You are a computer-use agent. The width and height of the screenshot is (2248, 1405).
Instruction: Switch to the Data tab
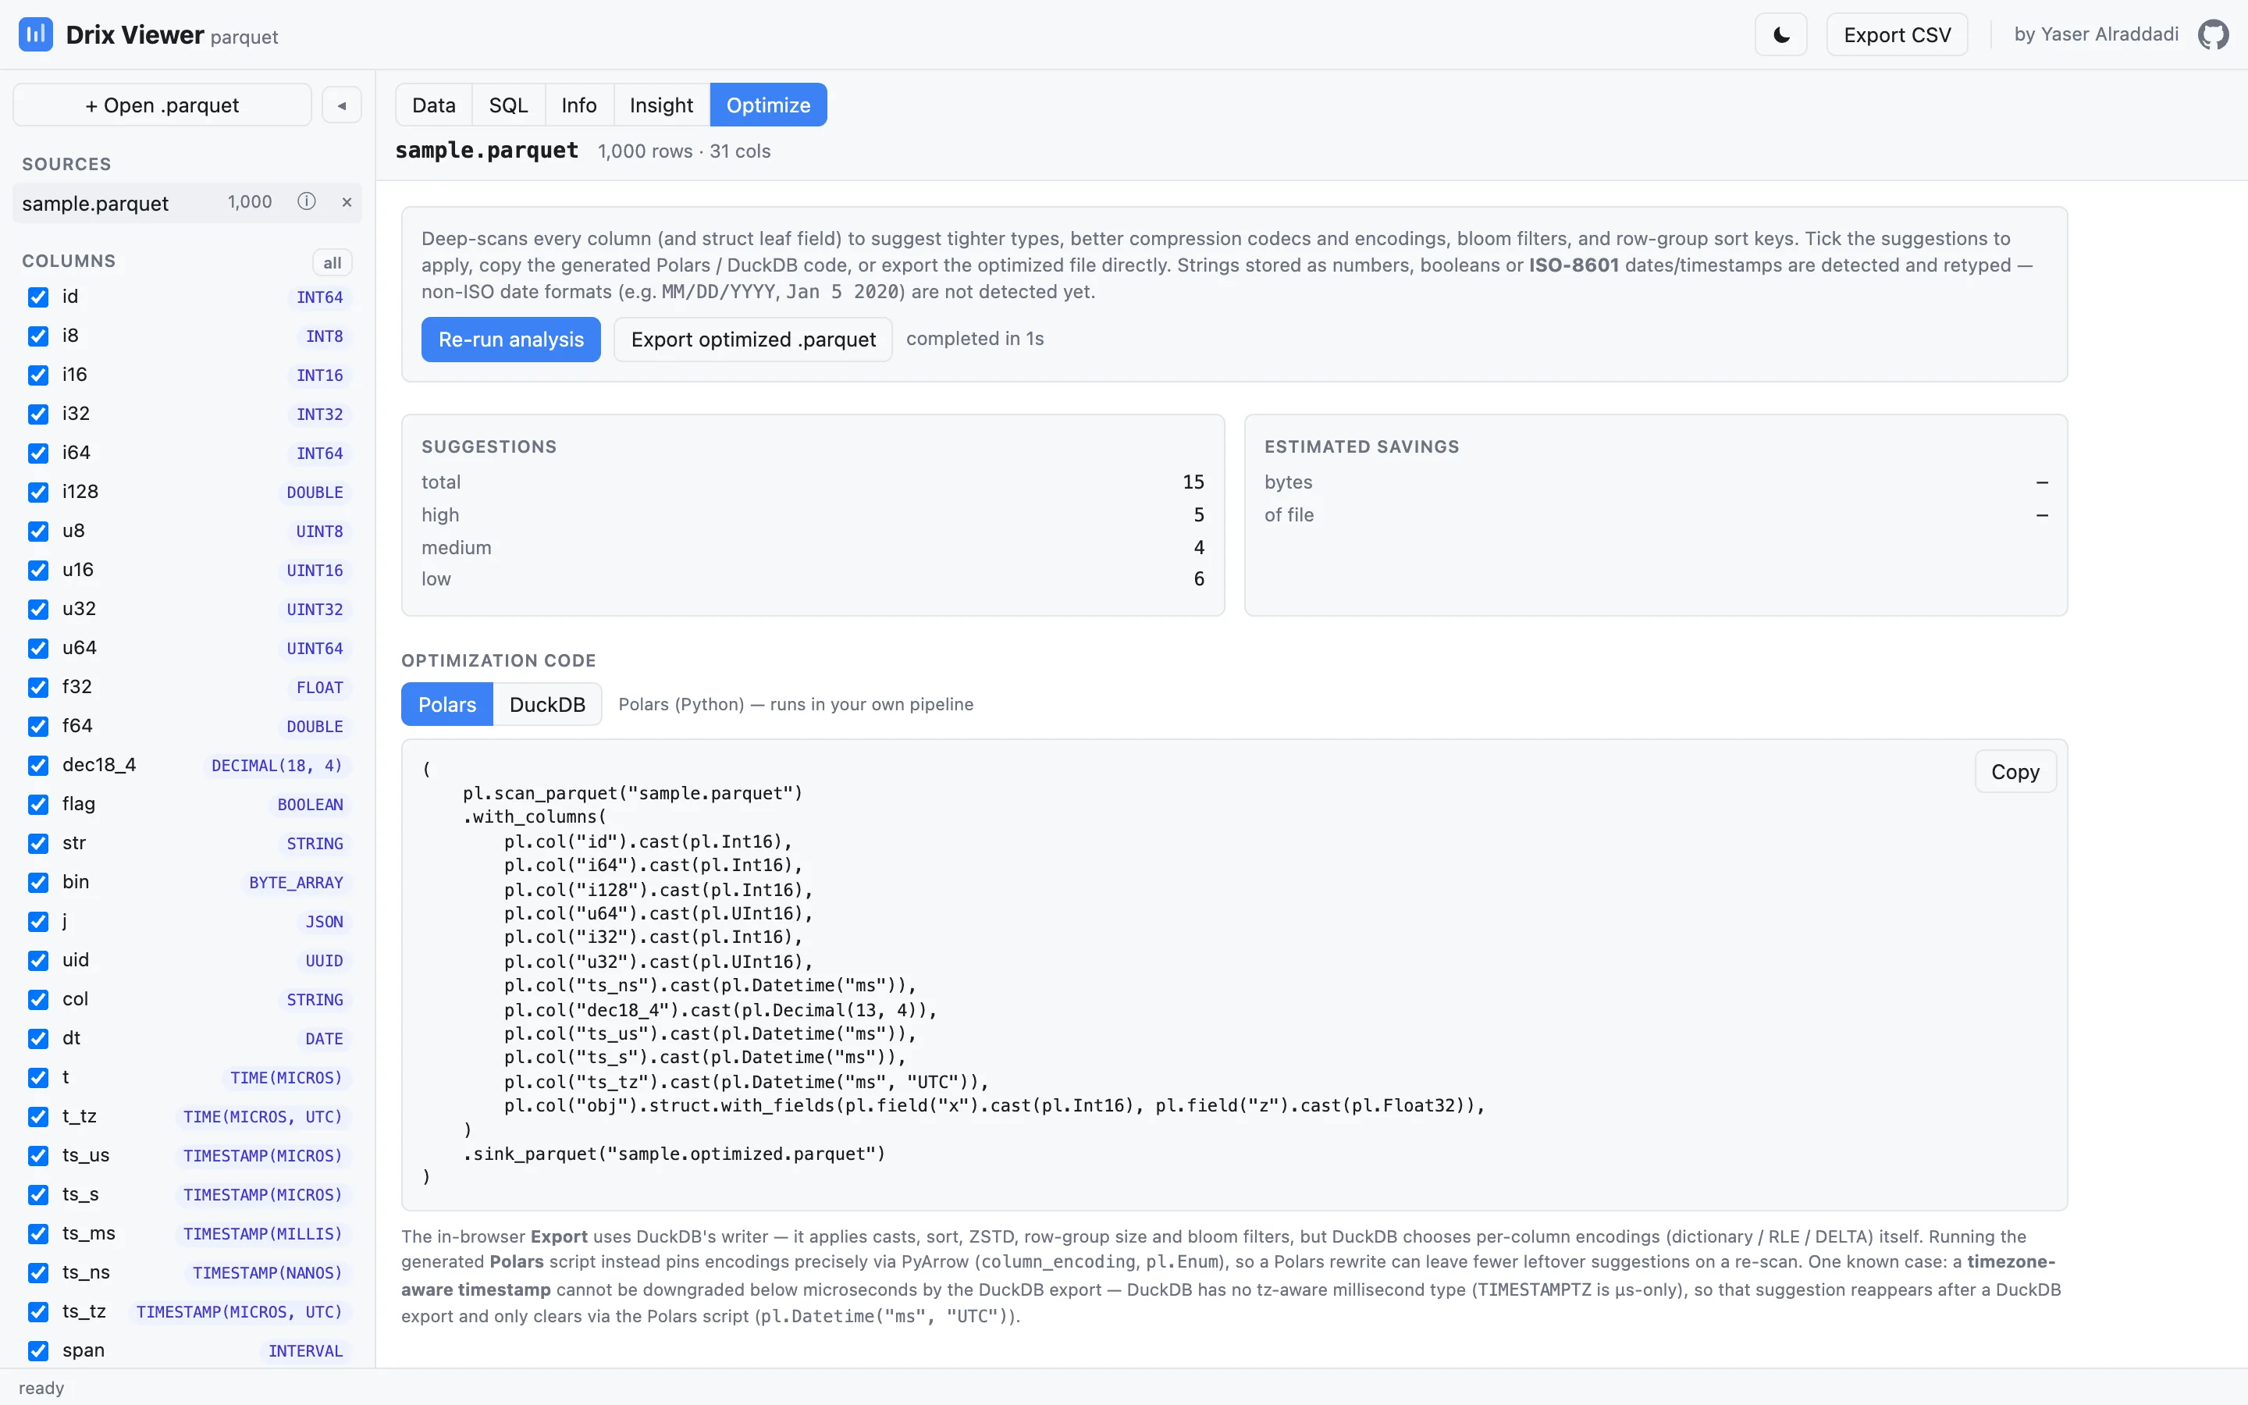[x=434, y=105]
